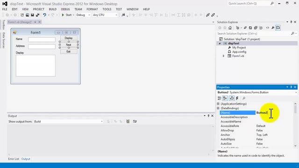Click the Save icon in the toolbar
299x168 pixels.
point(32,15)
